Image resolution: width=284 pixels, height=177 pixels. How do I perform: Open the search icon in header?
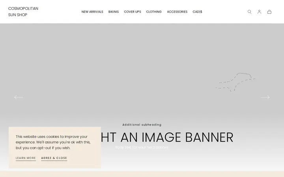click(249, 12)
